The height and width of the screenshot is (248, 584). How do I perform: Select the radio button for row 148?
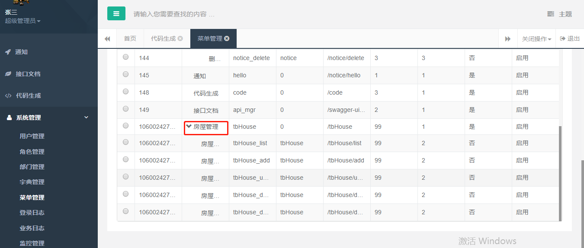tap(126, 92)
